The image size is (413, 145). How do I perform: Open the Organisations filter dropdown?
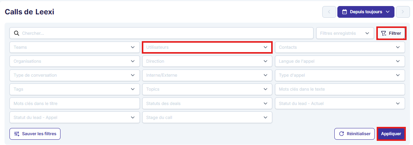click(x=75, y=61)
